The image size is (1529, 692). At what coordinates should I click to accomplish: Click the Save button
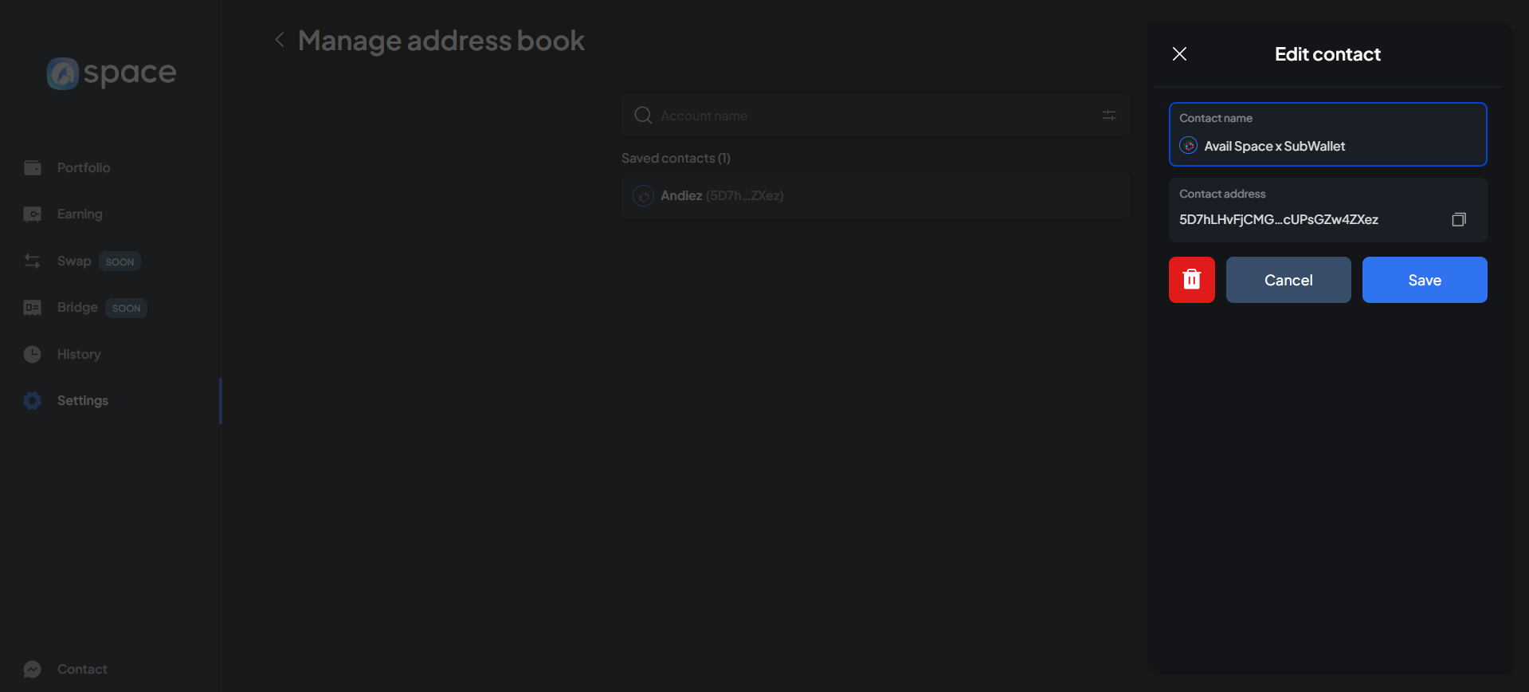point(1424,280)
